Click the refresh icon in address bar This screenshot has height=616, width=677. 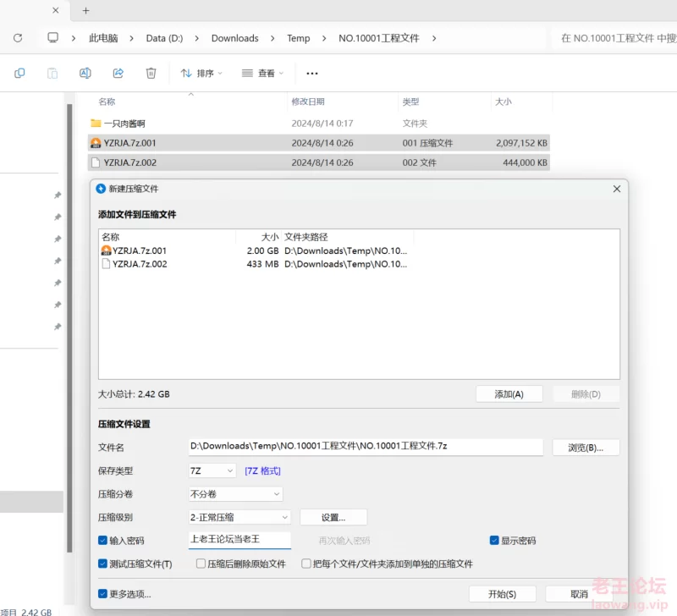pos(18,38)
